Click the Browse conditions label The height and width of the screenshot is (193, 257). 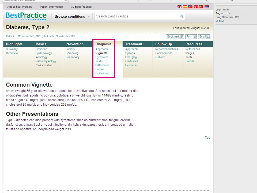point(70,16)
